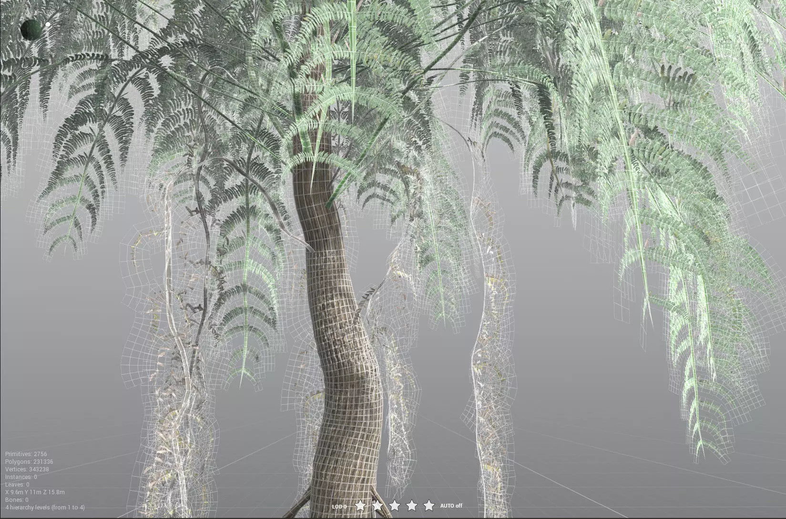Screen dimensions: 786x519
Task: Select the first LOD star
Action: click(360, 505)
